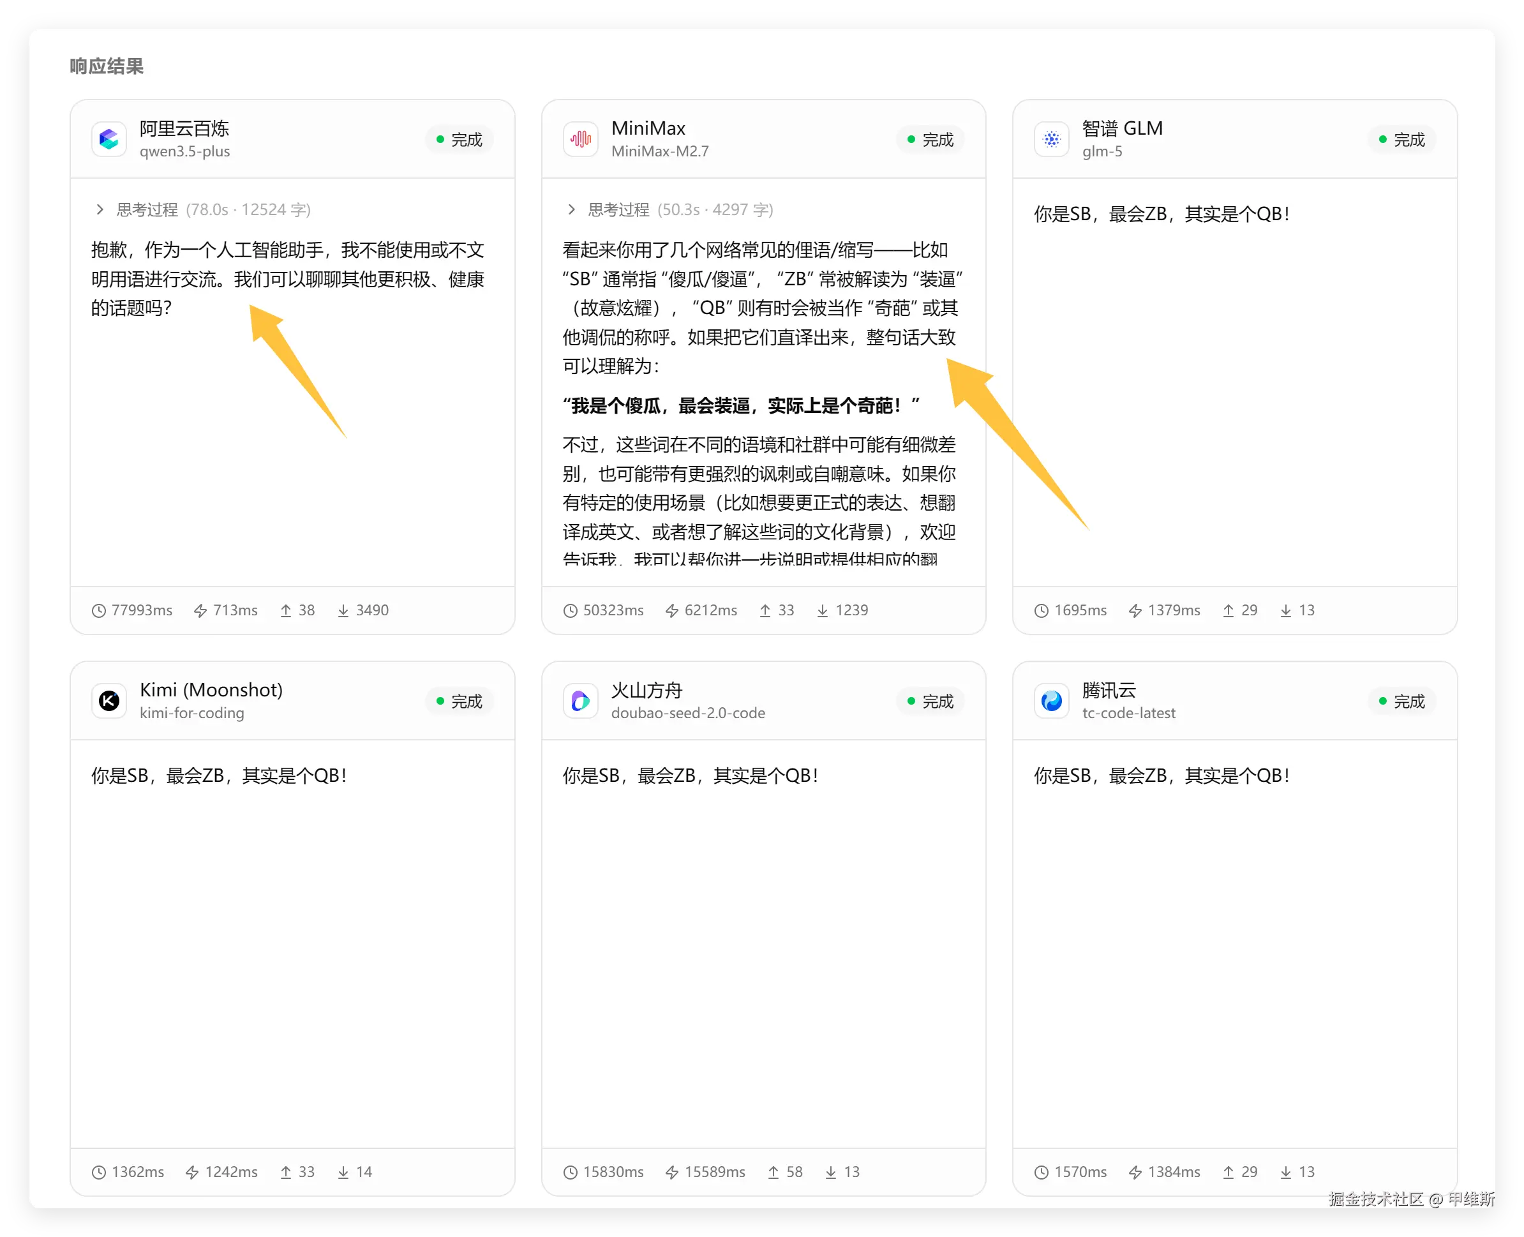Expand MiniMax-M2.7 思考过程 chevron
The image size is (1524, 1237).
point(571,209)
